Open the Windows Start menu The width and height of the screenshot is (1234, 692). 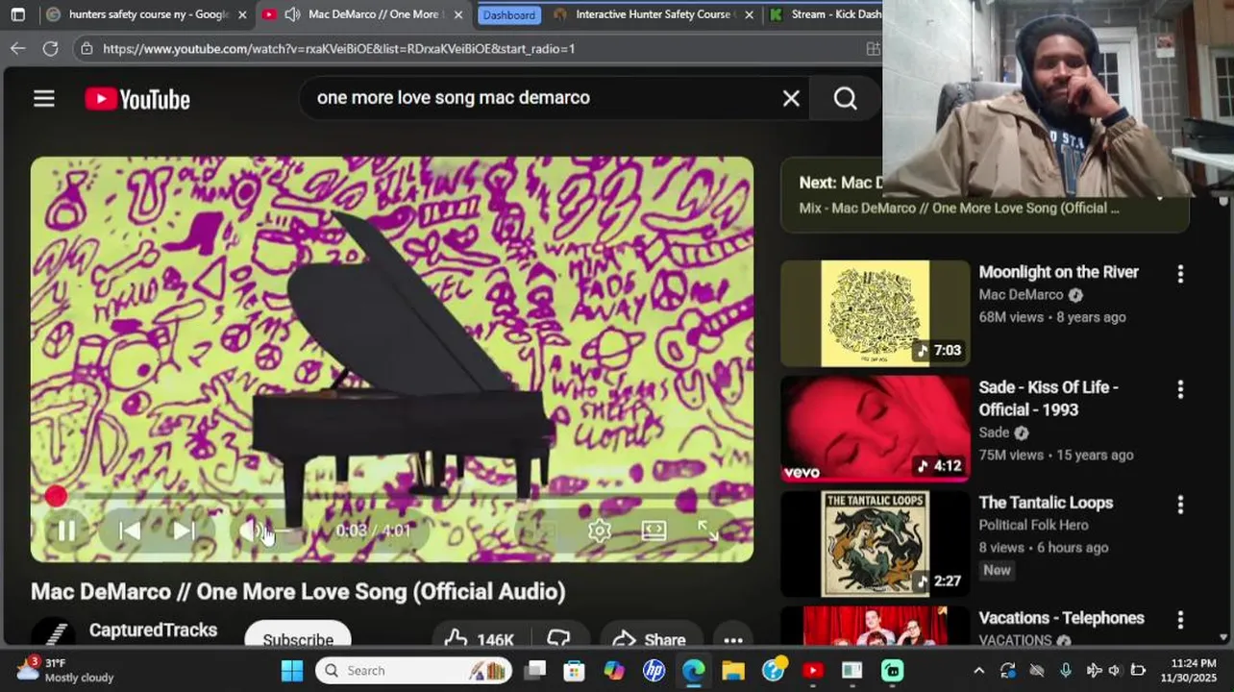[292, 670]
